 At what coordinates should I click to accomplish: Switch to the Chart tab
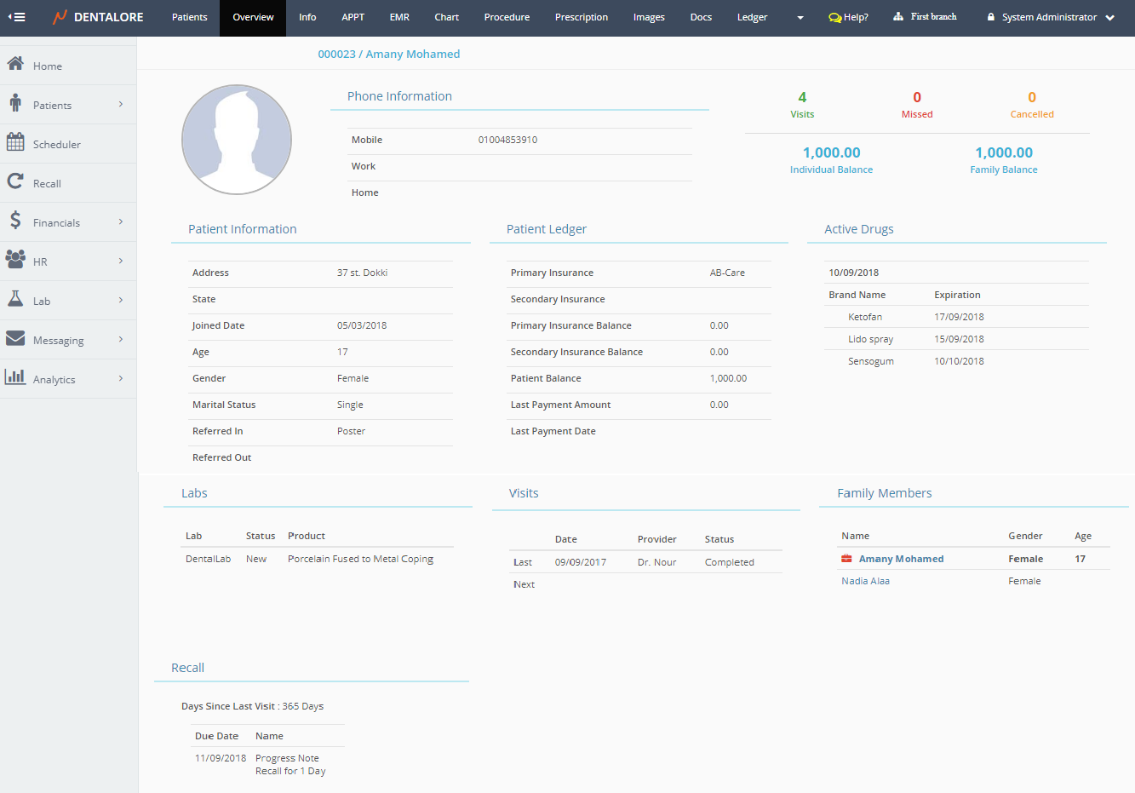446,17
